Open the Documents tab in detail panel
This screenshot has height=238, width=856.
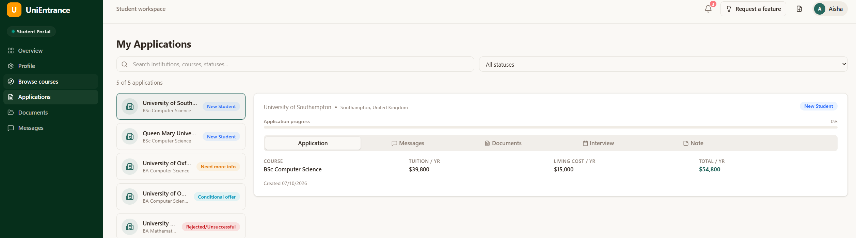pos(503,143)
